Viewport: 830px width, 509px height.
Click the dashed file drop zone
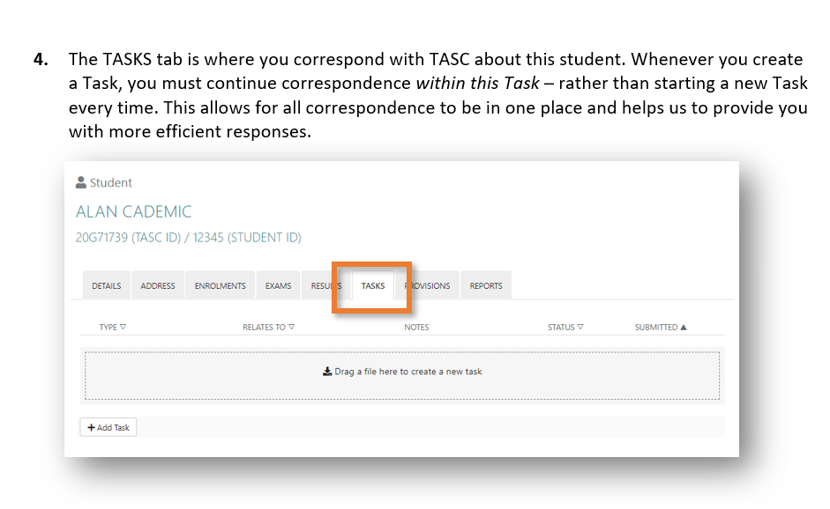(402, 387)
